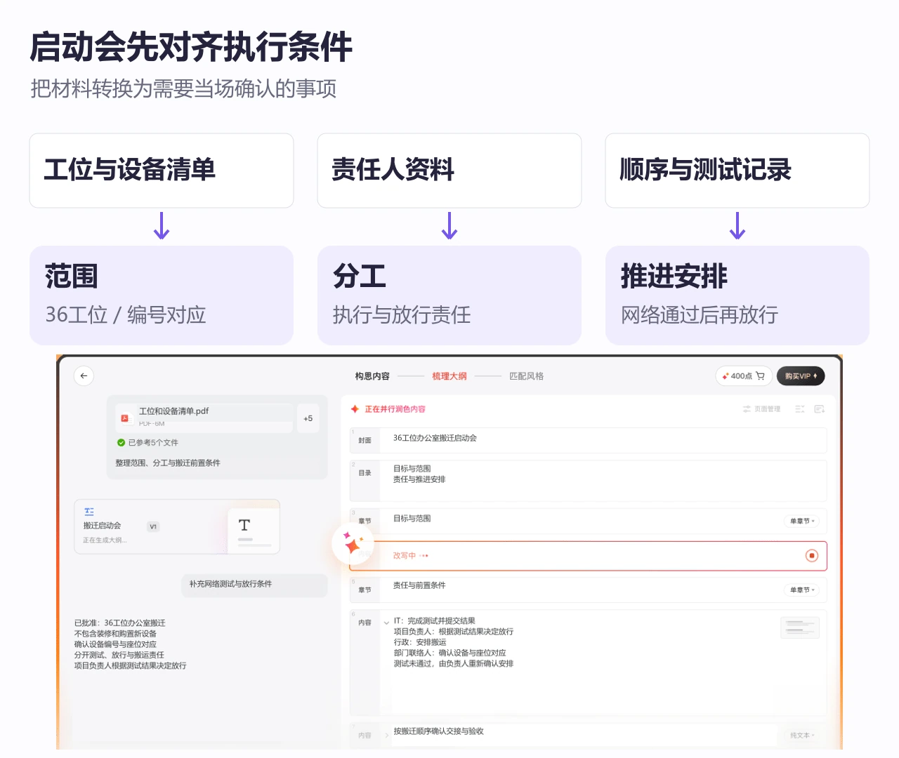Screen dimensions: 899x758
Task: Expand the 按搬迁顺序确认交接与验收 content row
Action: 386,736
